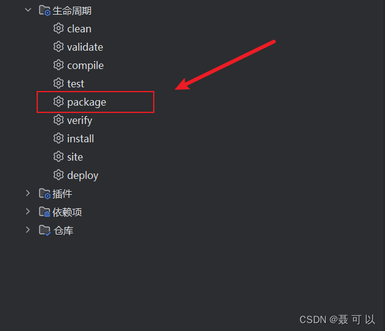The image size is (385, 331).
Task: Click the gear icon beside test
Action: click(59, 83)
